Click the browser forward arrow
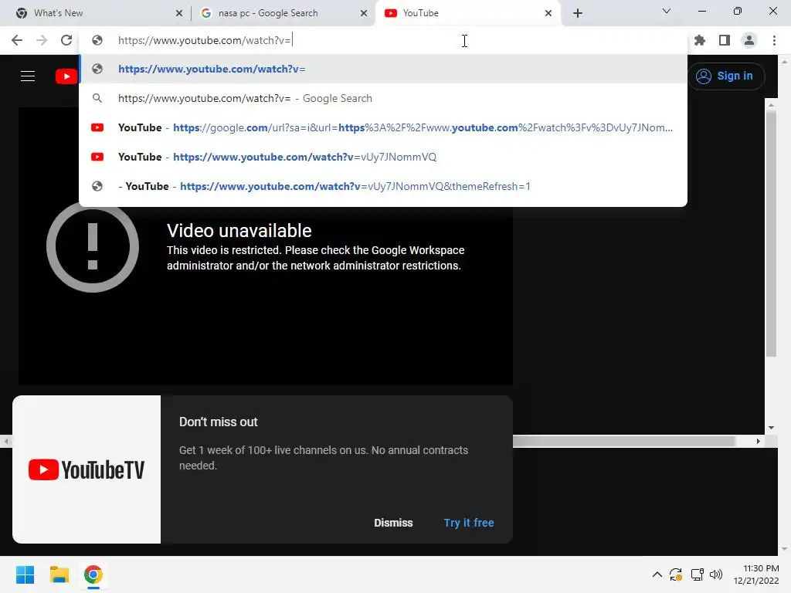Viewport: 791px width, 593px height. pos(42,40)
